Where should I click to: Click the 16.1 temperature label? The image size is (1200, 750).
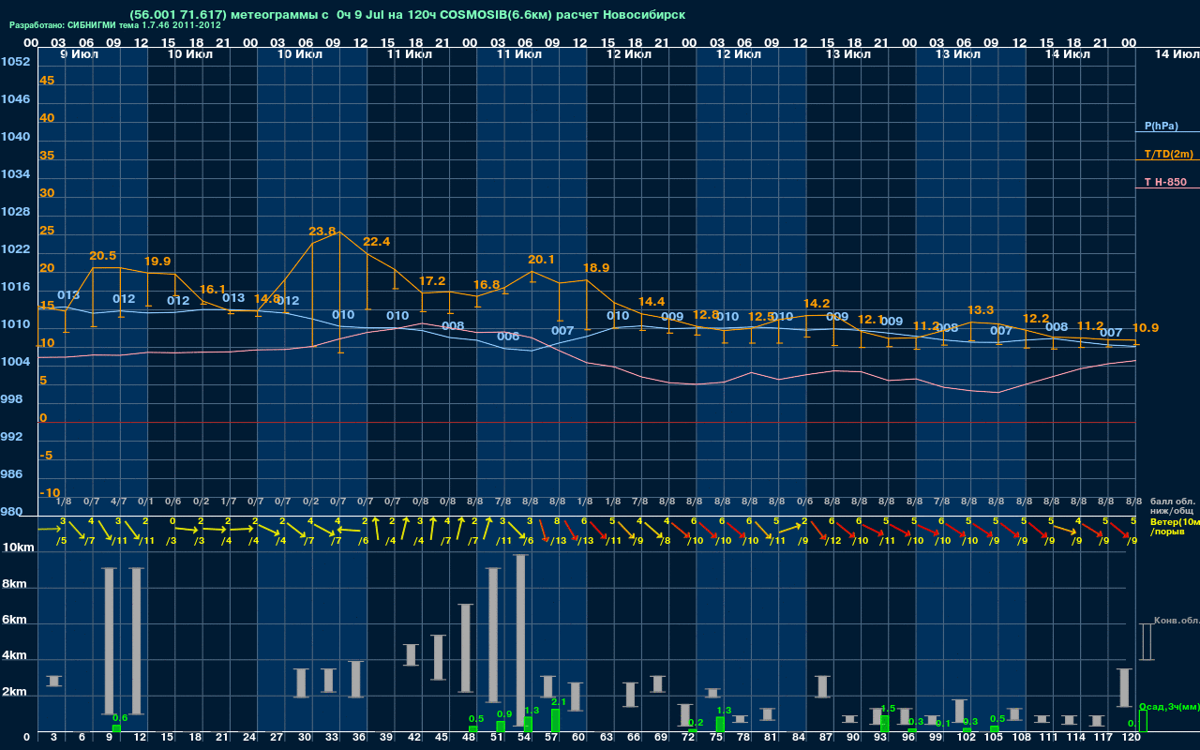(213, 289)
